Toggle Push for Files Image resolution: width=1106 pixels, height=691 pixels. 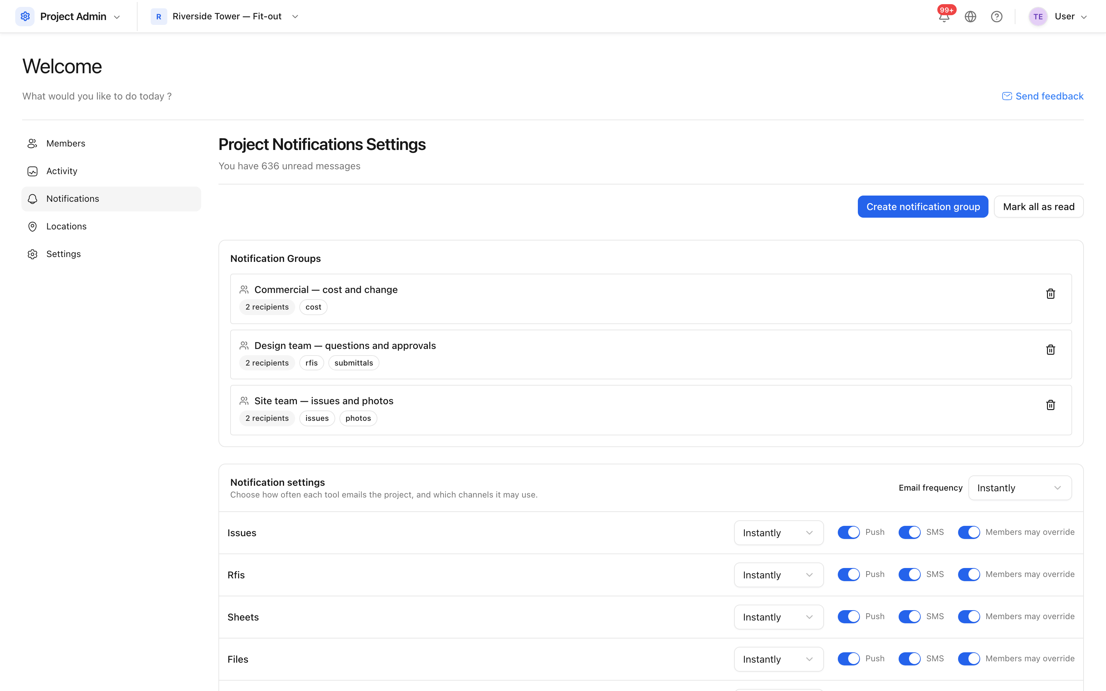point(849,659)
